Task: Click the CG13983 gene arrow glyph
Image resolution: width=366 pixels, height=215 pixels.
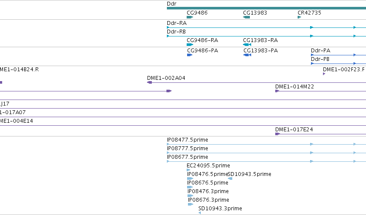Action: [246, 17]
